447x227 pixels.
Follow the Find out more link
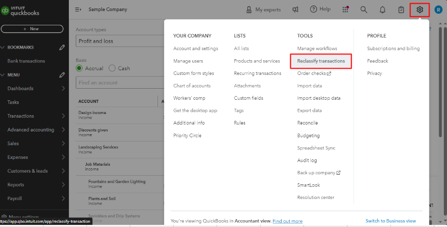click(x=288, y=221)
